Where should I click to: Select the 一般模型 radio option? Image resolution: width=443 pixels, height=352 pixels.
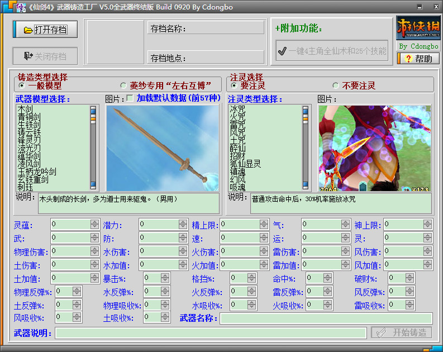click(x=21, y=85)
